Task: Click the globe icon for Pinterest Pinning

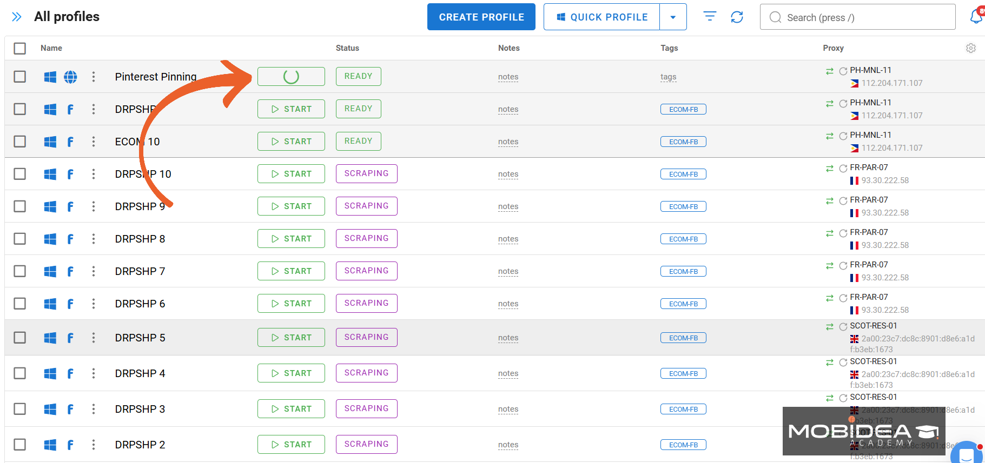Action: 70,77
